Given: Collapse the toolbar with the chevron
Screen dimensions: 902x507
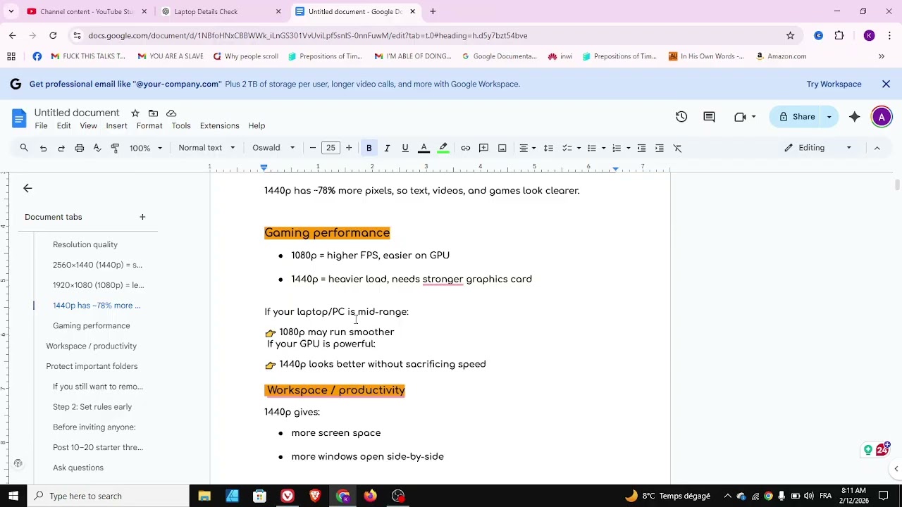Looking at the screenshot, I should [x=877, y=148].
